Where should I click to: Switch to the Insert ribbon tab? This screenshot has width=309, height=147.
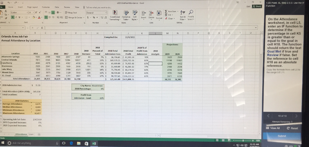[21, 7]
